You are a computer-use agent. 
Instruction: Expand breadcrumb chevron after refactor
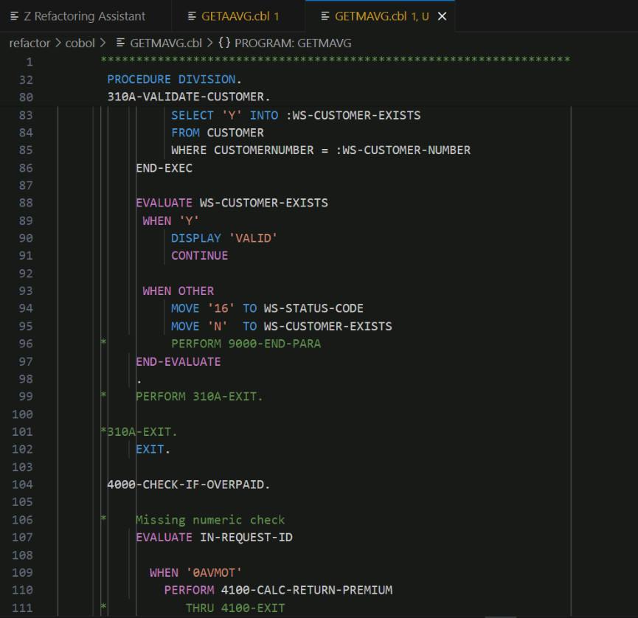click(x=58, y=43)
